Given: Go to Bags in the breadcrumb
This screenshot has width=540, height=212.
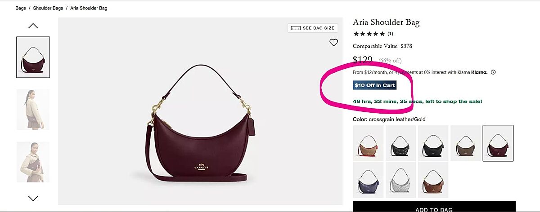Looking at the screenshot, I should coord(21,8).
